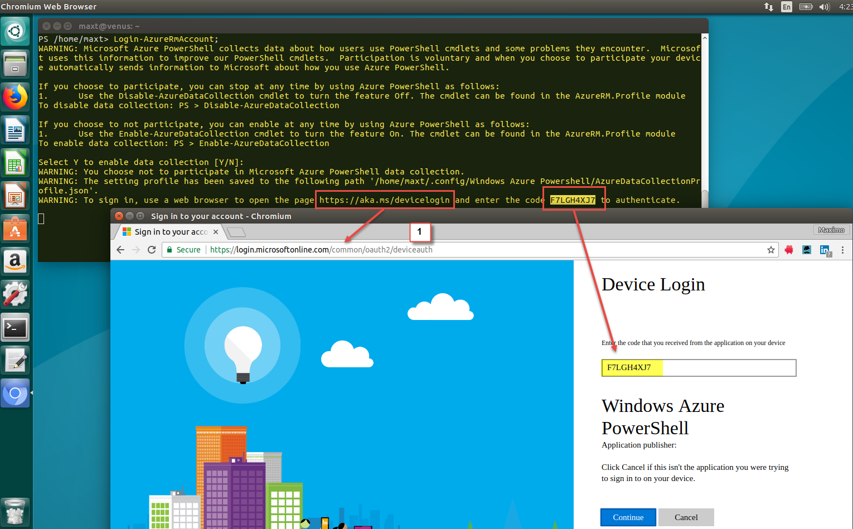This screenshot has height=529, width=853.
Task: Reload the Device Login page
Action: pos(152,250)
